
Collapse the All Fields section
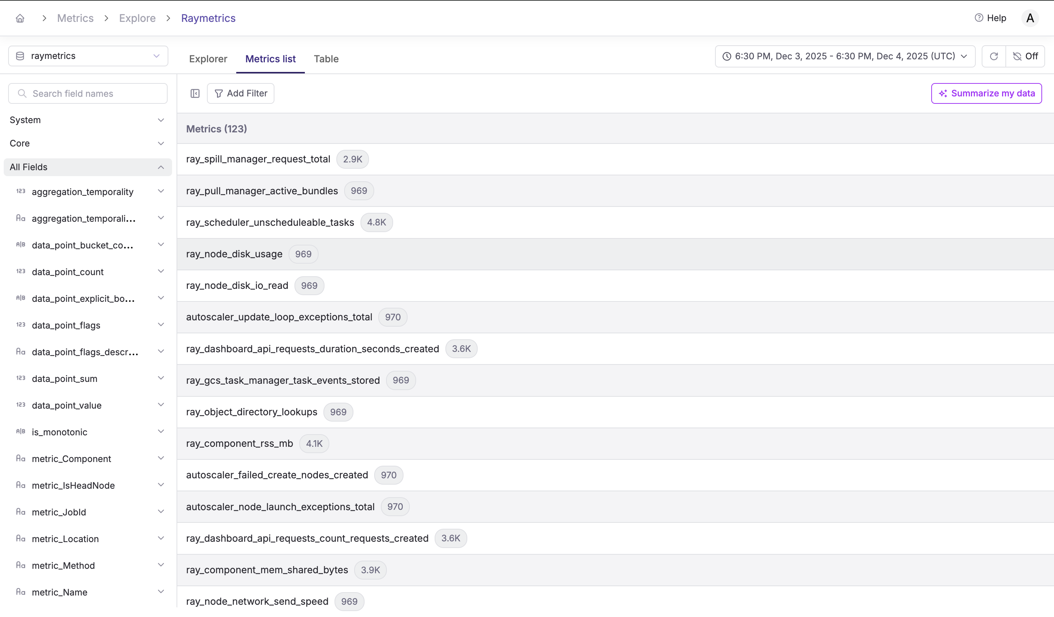pos(161,167)
